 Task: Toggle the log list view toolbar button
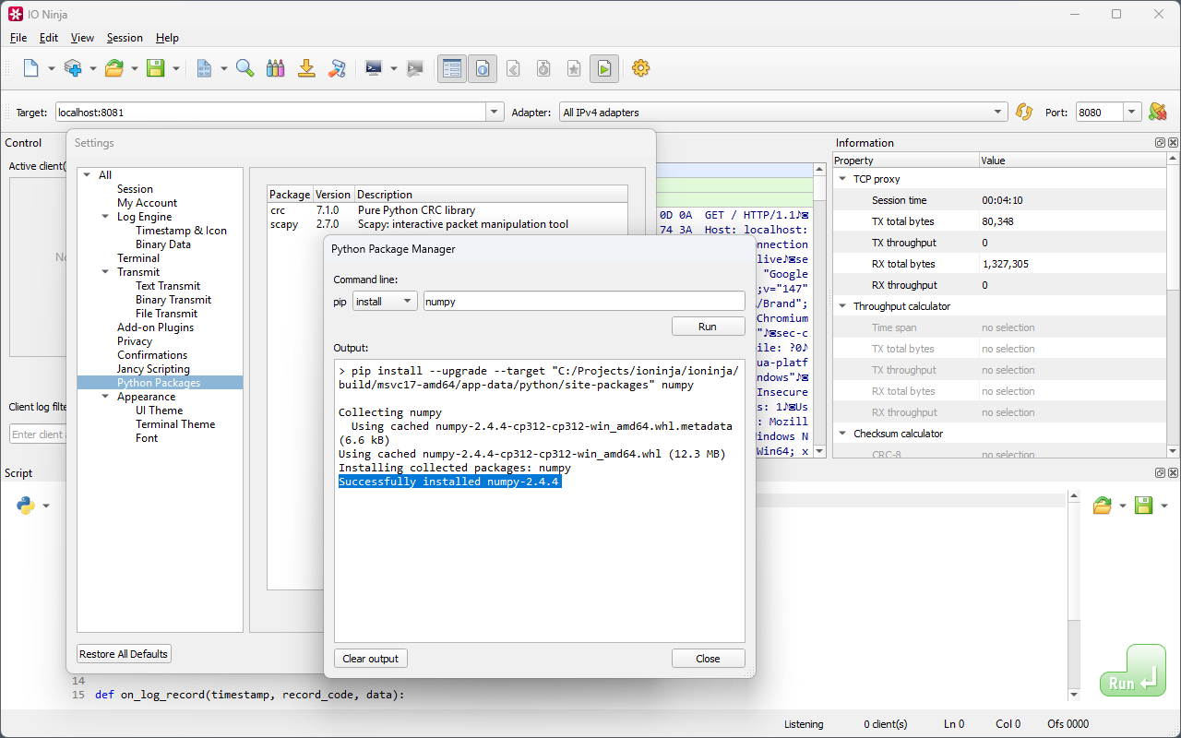[451, 68]
